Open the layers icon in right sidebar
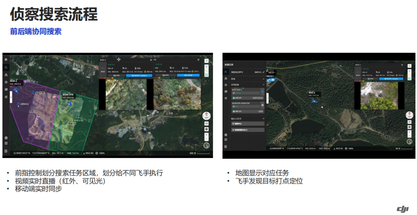 (226, 85)
